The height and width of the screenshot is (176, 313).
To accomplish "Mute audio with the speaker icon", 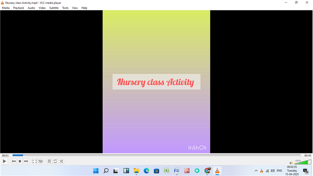I will click(x=291, y=163).
